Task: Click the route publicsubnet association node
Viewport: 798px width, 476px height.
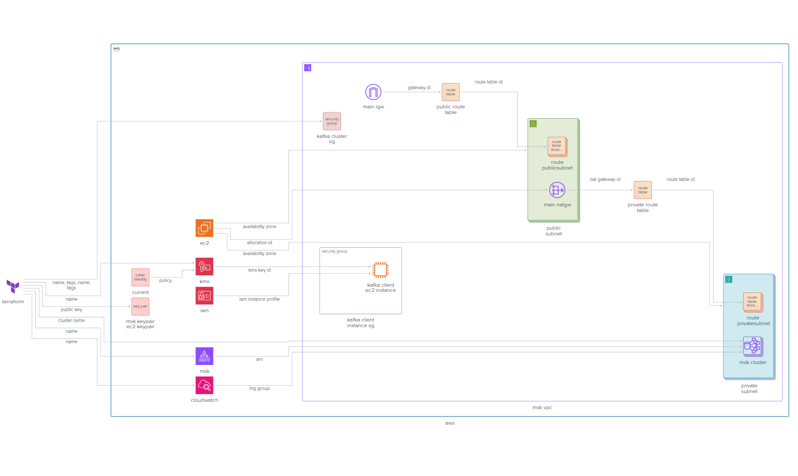Action: (557, 146)
